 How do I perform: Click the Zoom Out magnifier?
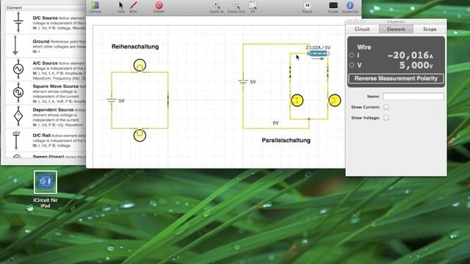(x=236, y=7)
